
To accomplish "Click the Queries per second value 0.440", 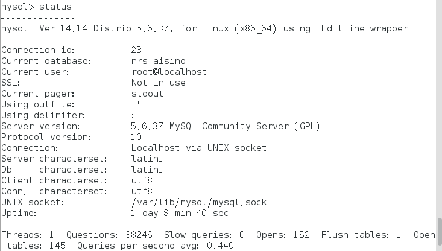I will (220, 246).
